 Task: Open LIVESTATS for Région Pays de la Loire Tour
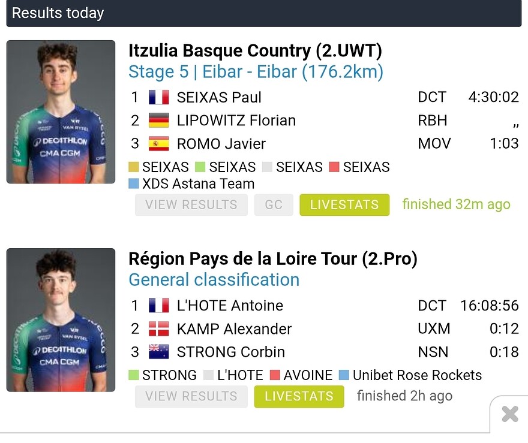(x=299, y=396)
